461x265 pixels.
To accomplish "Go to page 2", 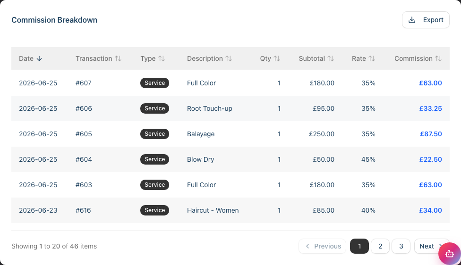I will point(380,246).
